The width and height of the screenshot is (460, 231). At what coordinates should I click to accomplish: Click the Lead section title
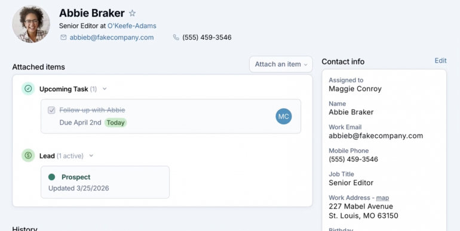[47, 156]
